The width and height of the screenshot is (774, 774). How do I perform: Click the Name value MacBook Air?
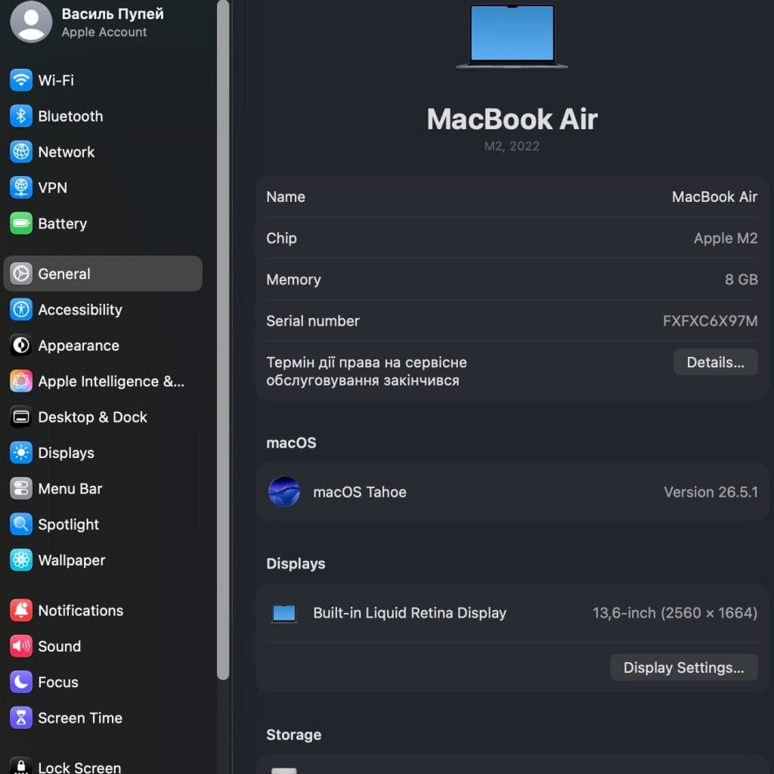714,197
